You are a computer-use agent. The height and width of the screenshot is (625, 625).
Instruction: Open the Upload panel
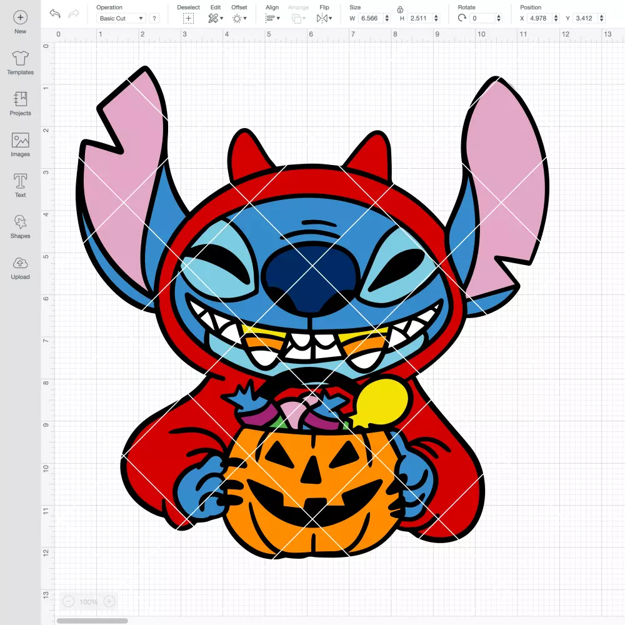[x=21, y=267]
